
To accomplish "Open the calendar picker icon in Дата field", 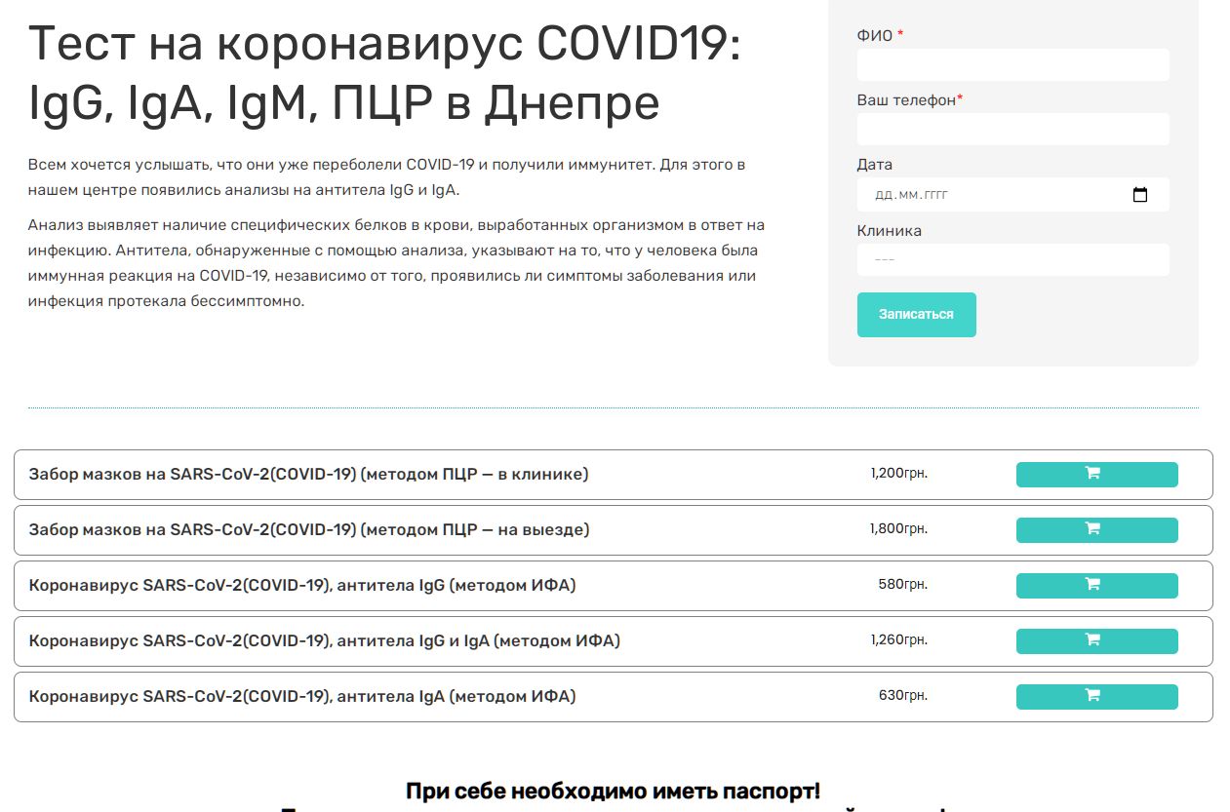I will pos(1139,195).
